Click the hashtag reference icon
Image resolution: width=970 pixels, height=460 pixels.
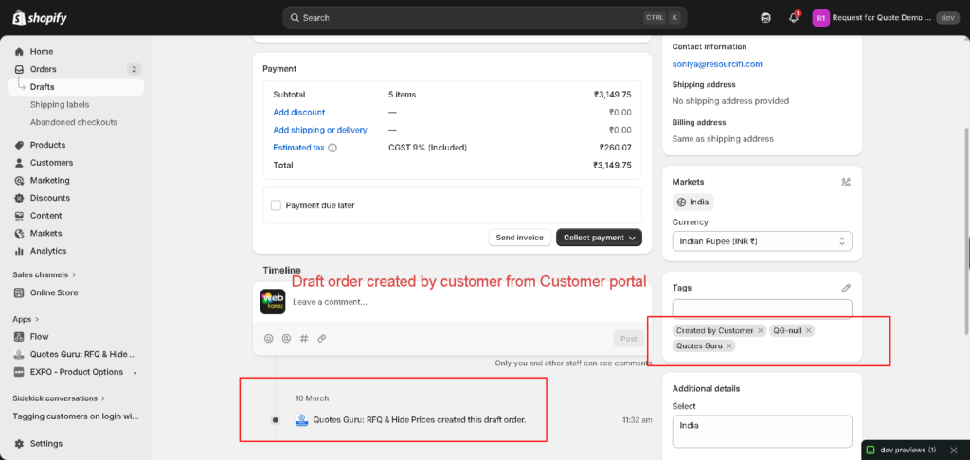(303, 338)
